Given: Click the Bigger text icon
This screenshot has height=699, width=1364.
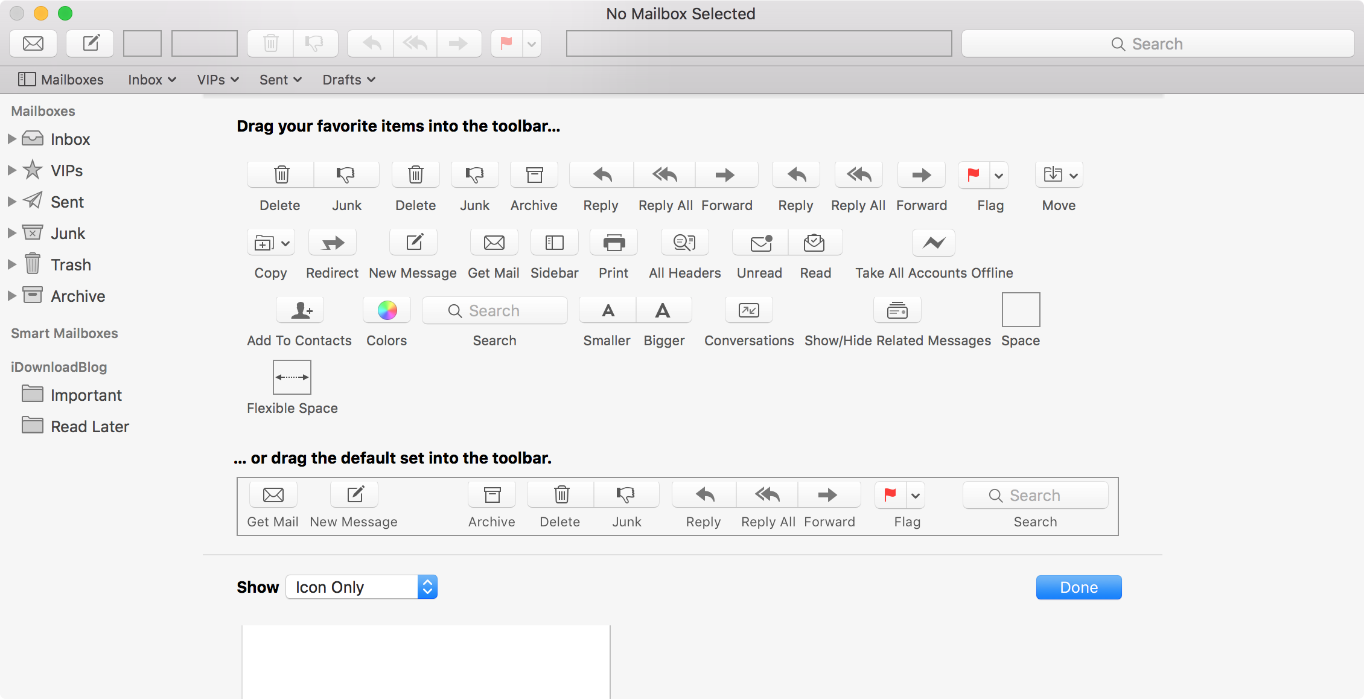Looking at the screenshot, I should [x=663, y=310].
